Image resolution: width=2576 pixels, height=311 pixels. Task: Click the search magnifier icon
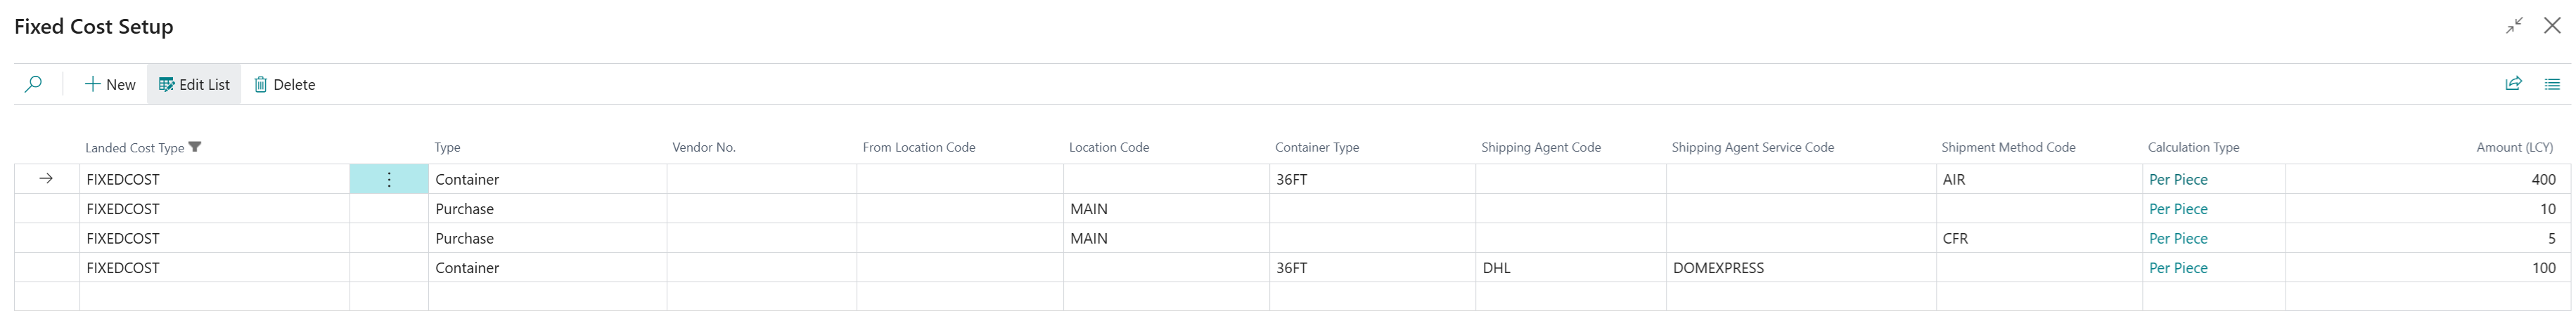coord(33,85)
